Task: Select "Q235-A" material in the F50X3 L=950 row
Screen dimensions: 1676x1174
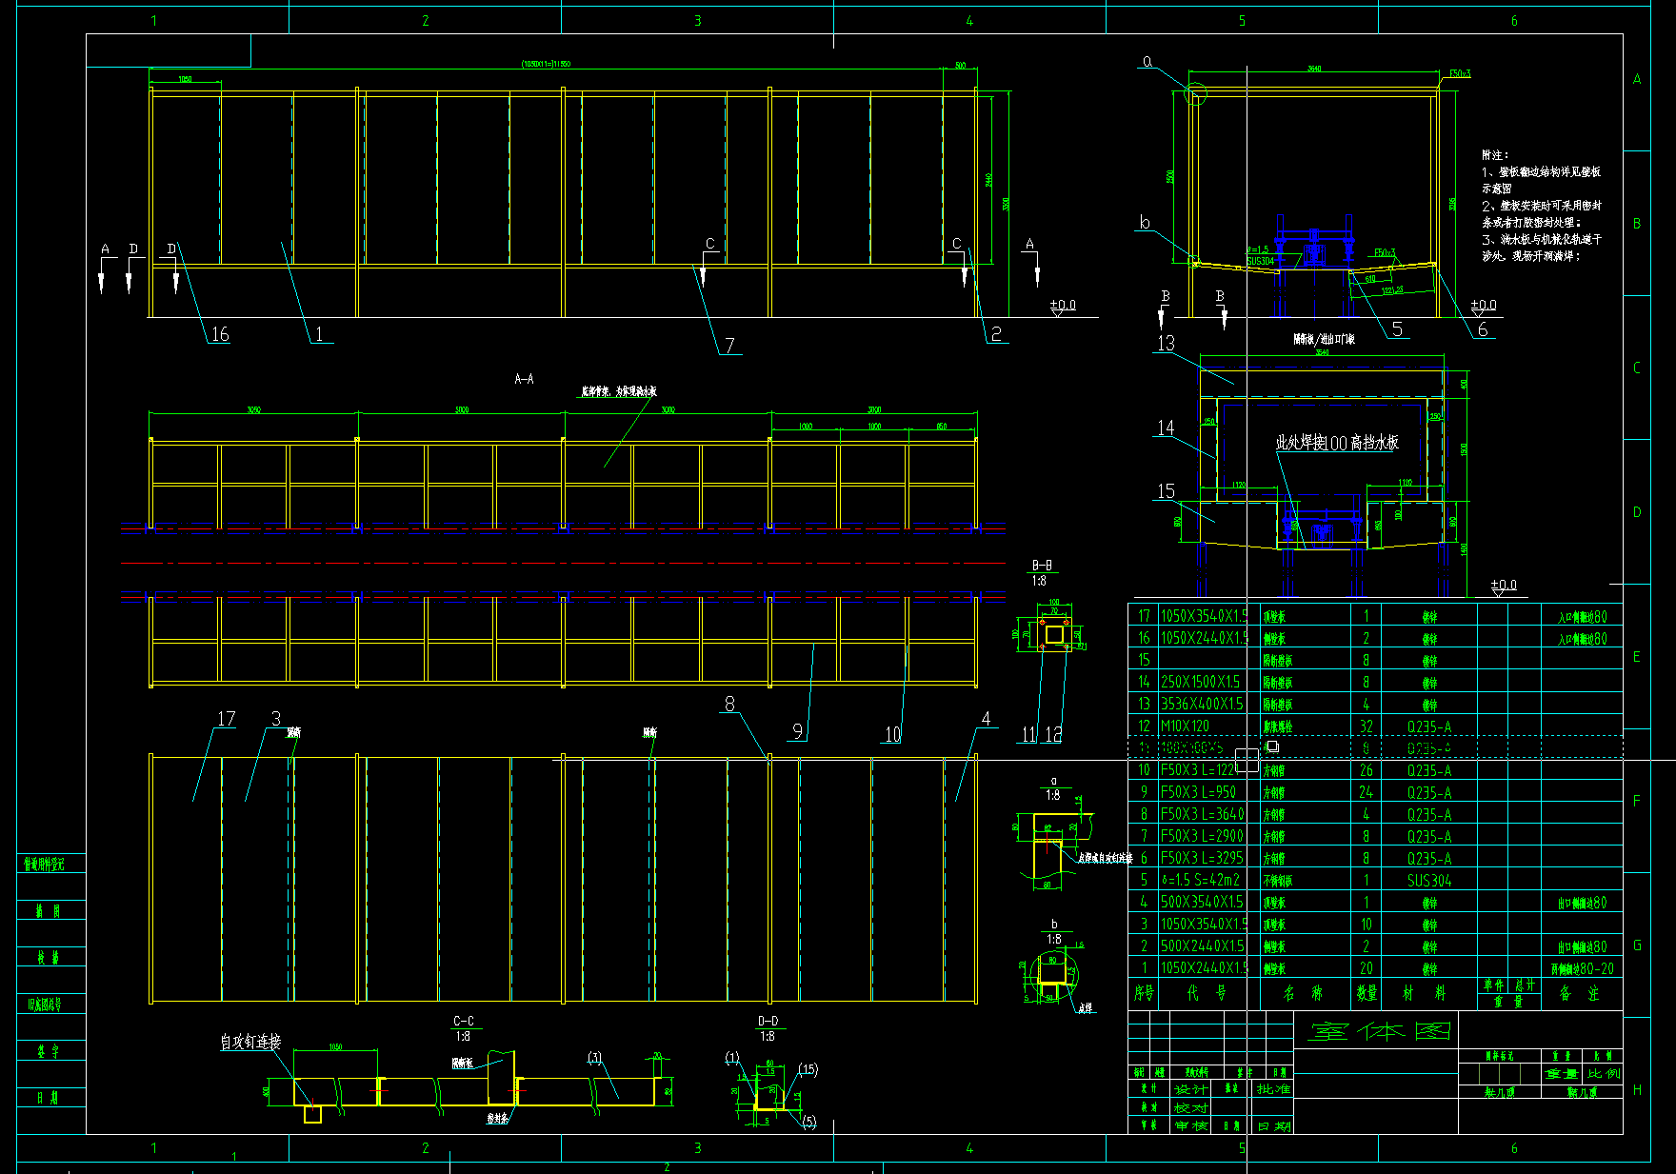Action: (x=1429, y=793)
